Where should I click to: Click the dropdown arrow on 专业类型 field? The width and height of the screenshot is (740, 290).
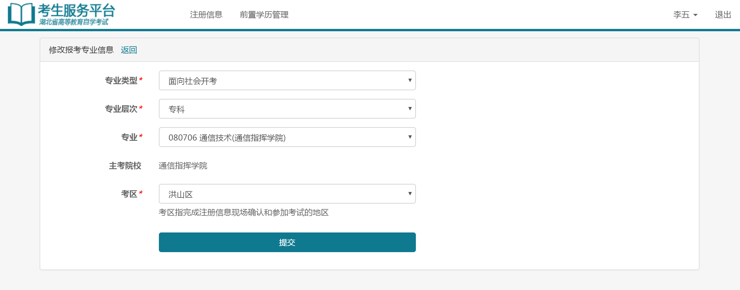[x=410, y=80]
